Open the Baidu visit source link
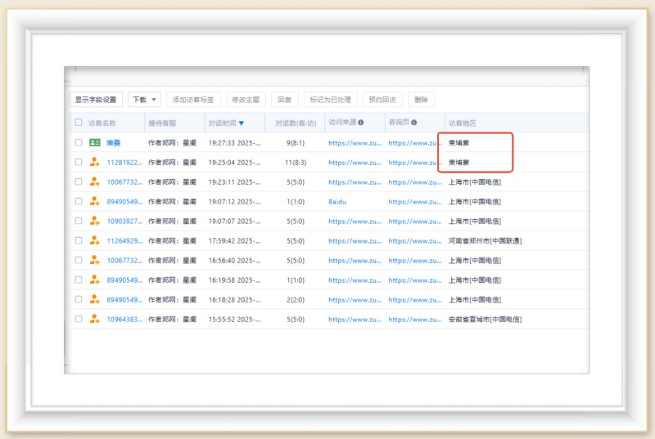This screenshot has width=655, height=439. coord(337,202)
